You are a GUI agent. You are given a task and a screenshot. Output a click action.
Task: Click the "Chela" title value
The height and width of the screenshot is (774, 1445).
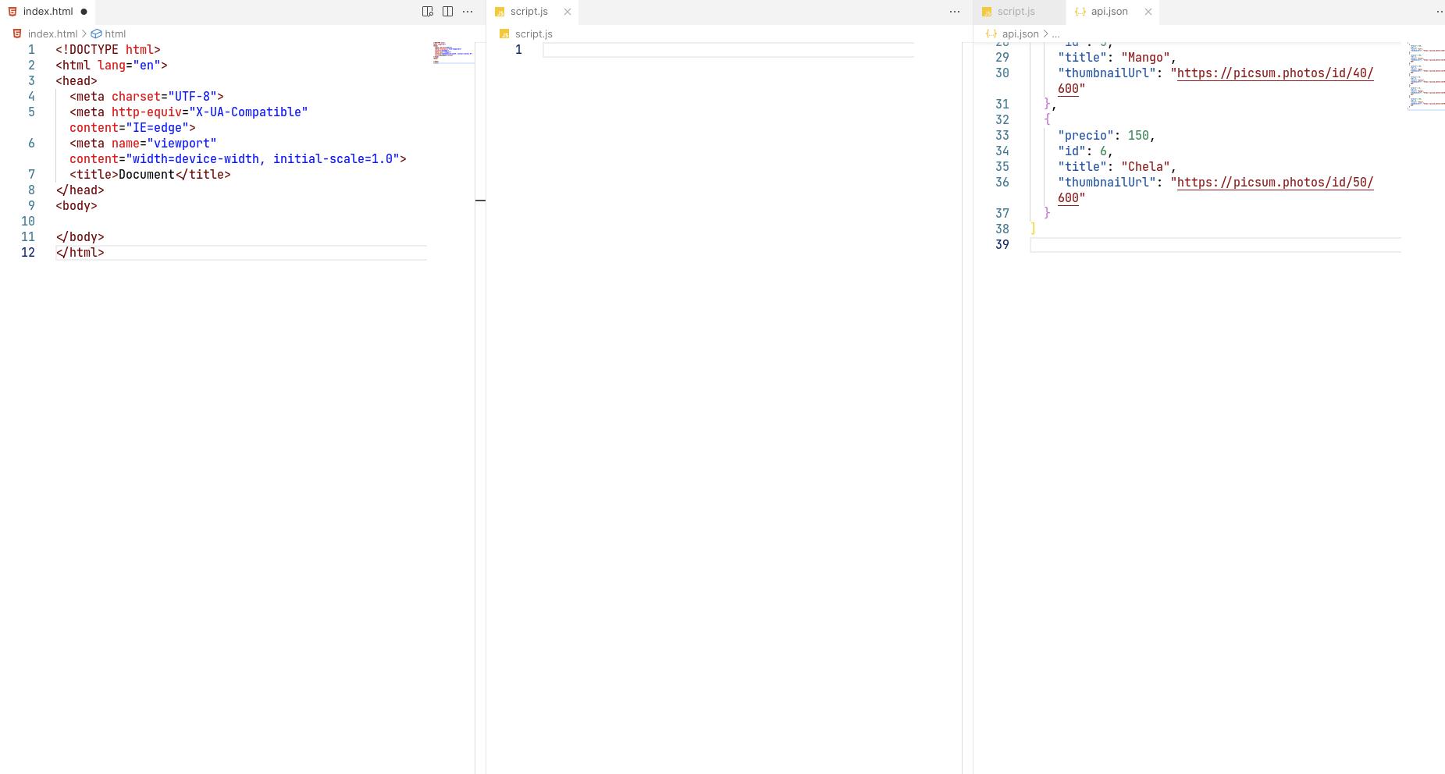point(1145,167)
